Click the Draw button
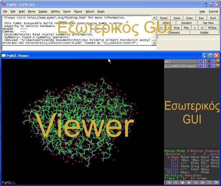This screenshot has width=221, height=186. pyautogui.click(x=189, y=18)
